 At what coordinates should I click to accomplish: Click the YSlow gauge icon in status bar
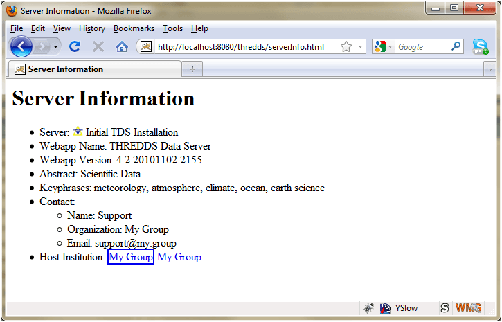click(x=386, y=308)
